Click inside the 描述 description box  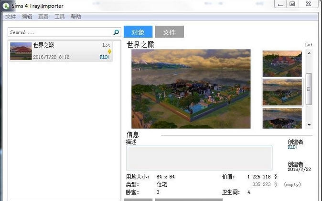pyautogui.click(x=199, y=158)
